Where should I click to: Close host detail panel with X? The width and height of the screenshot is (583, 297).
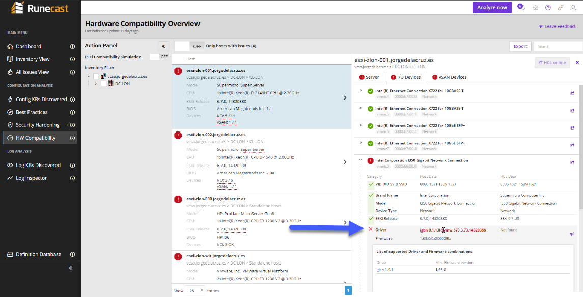[577, 62]
